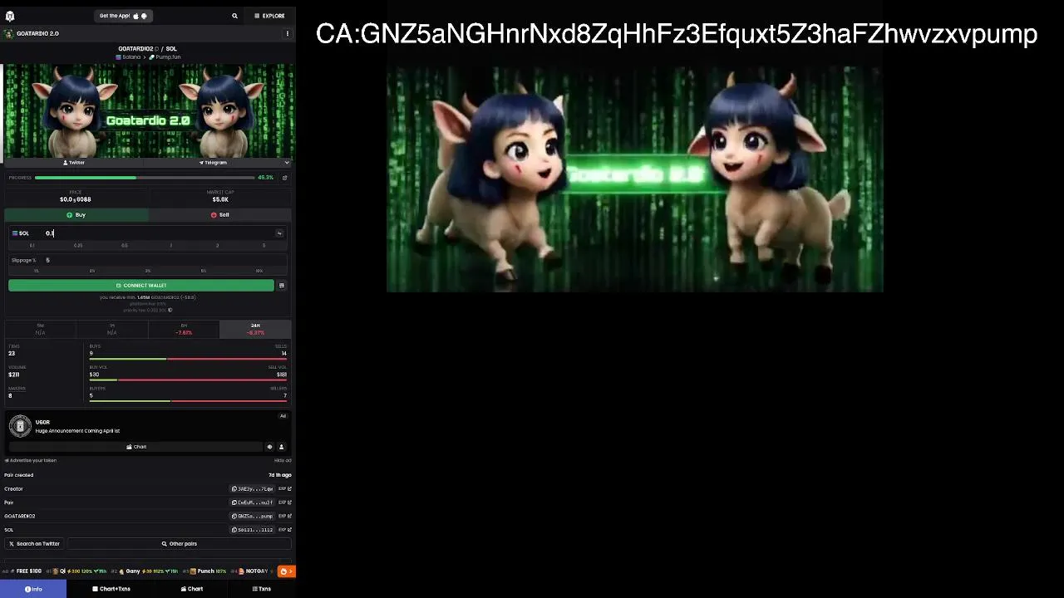Swap input currency with the arrows icon
This screenshot has height=598, width=1064.
(279, 233)
